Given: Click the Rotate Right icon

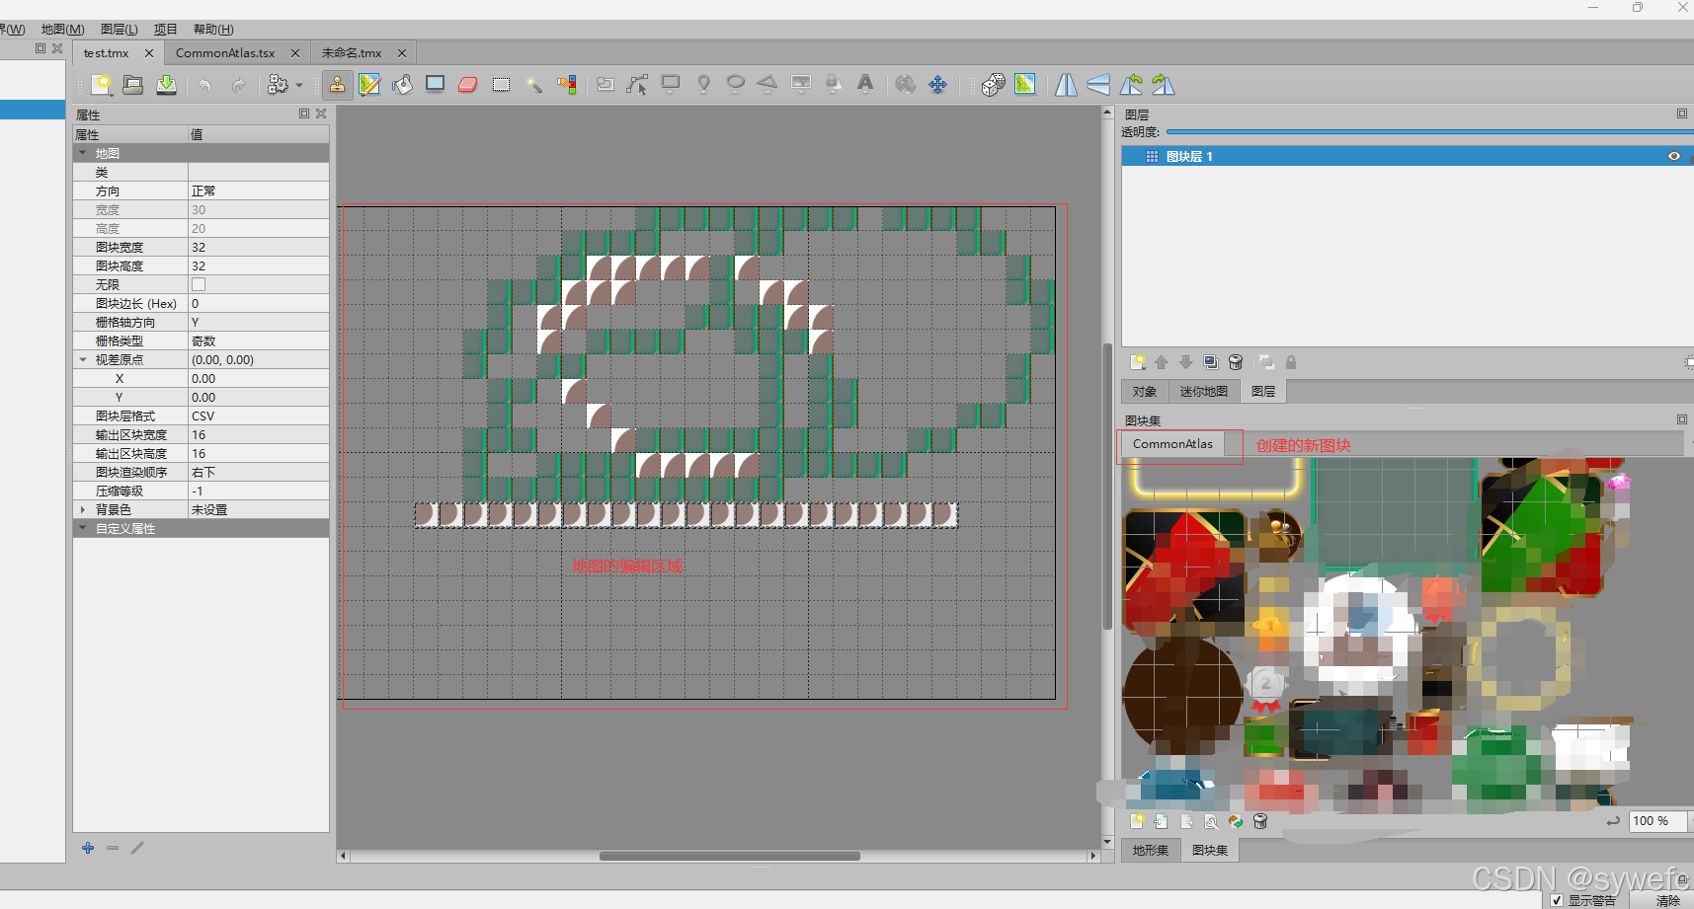Looking at the screenshot, I should pyautogui.click(x=1164, y=85).
